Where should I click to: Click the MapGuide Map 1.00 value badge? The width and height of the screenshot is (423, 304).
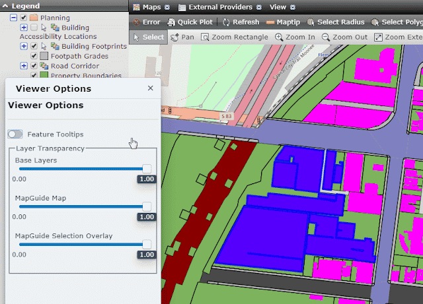[x=147, y=217]
